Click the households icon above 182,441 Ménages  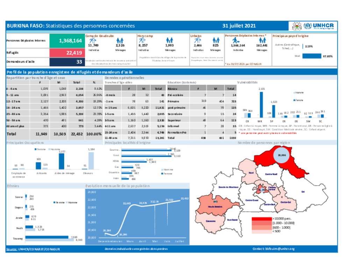coord(262,40)
